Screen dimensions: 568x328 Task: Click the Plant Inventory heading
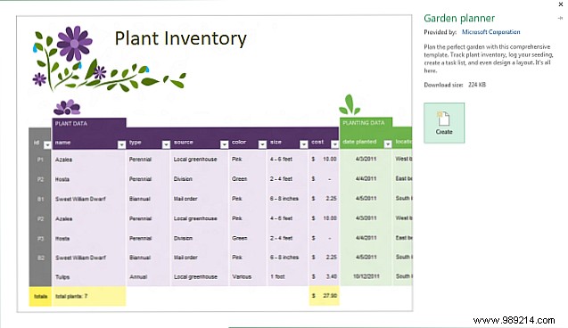click(180, 38)
